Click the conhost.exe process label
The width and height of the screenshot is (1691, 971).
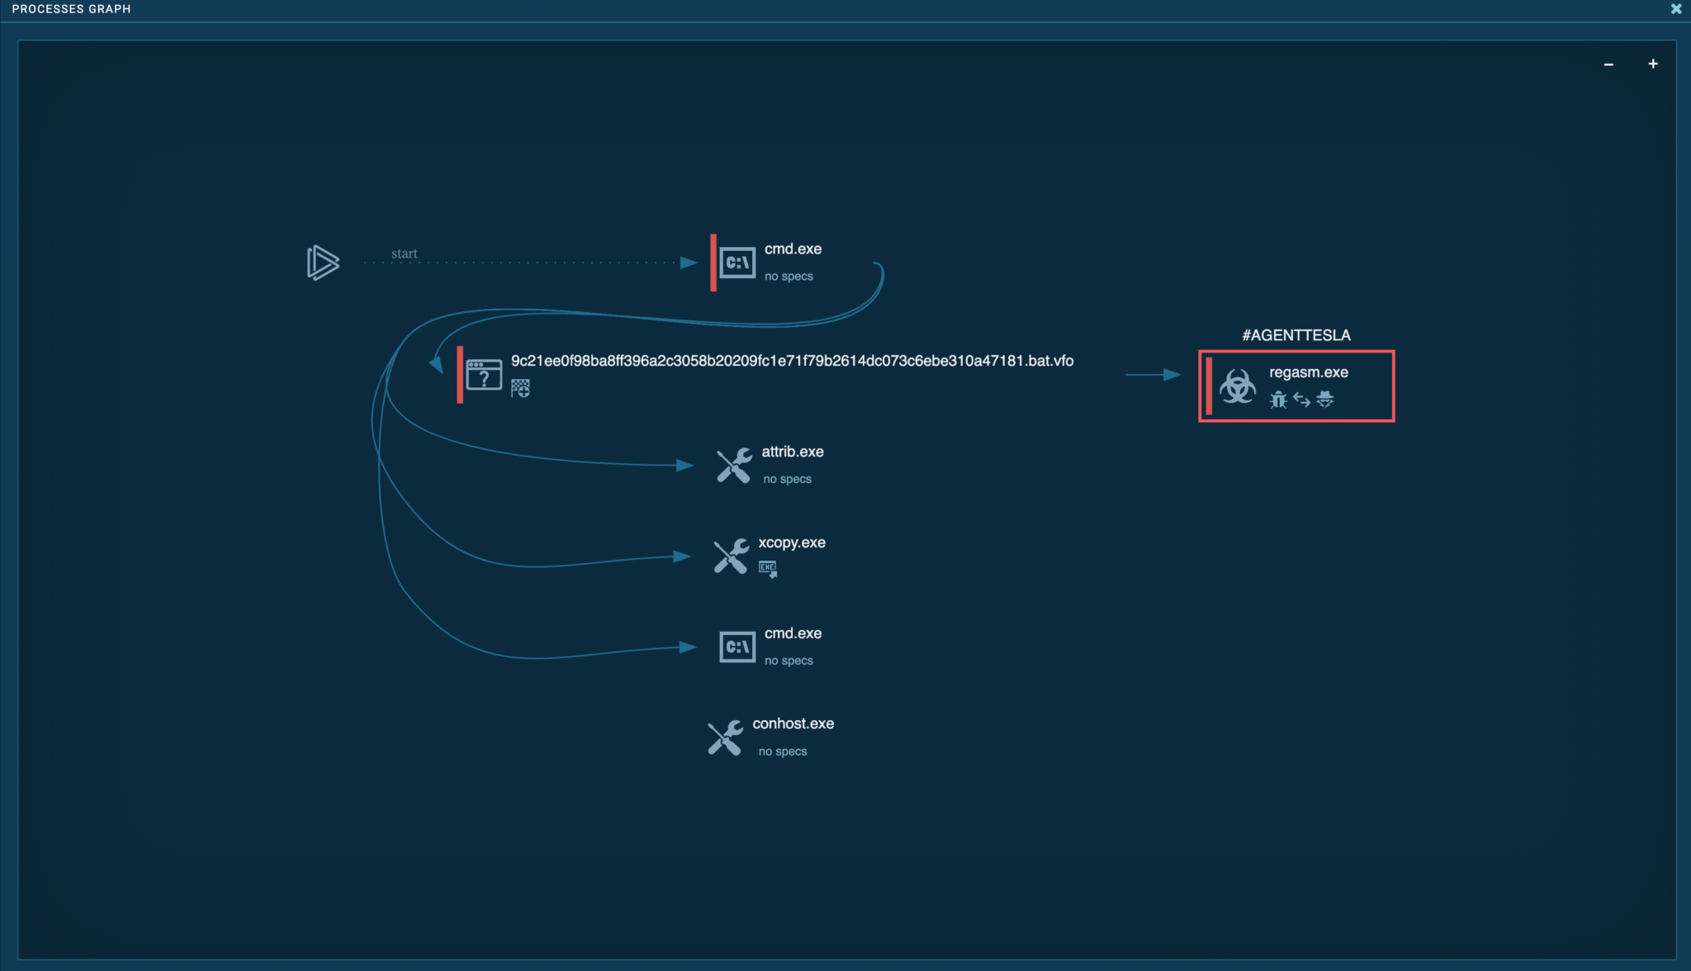[793, 723]
